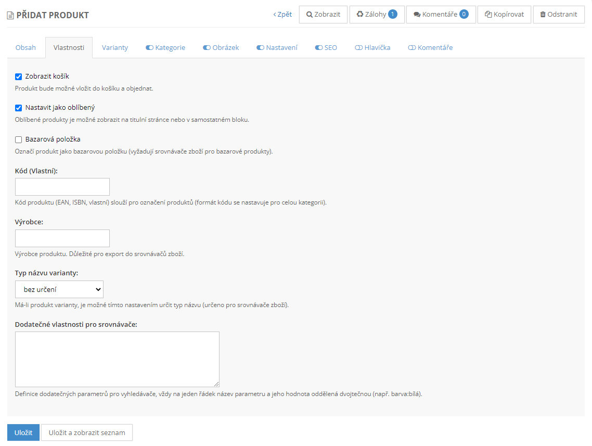The width and height of the screenshot is (592, 446).
Task: Click the Dodatečné vlastnosti pro srovnávače textarea
Action: [x=117, y=359]
